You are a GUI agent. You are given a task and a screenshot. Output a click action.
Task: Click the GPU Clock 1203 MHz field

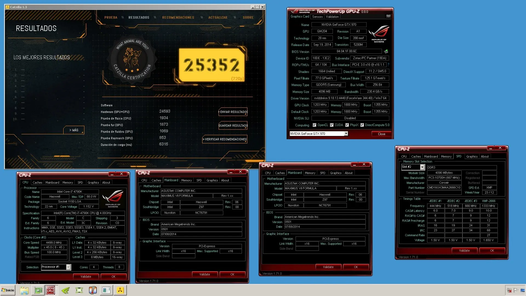click(x=320, y=105)
